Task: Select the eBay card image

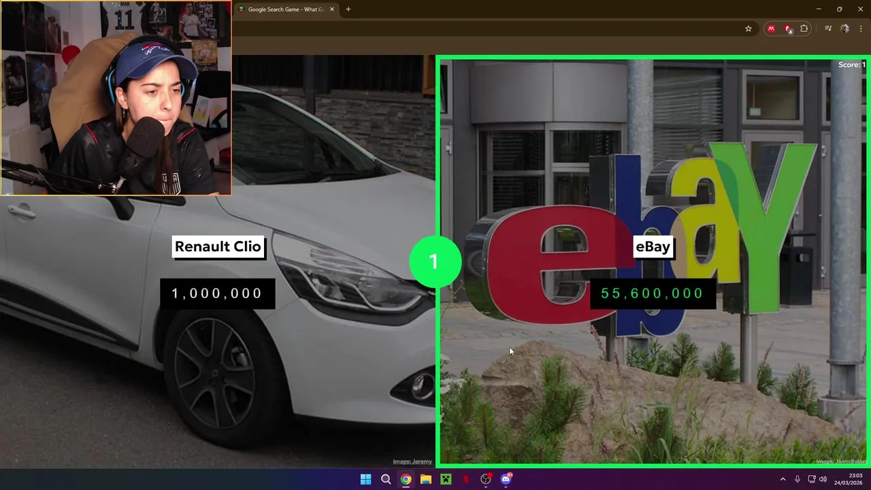Action: (x=652, y=261)
